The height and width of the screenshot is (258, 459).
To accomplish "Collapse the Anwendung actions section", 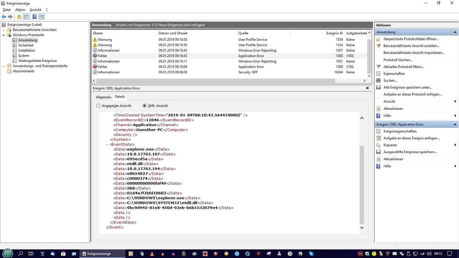I will [455, 32].
